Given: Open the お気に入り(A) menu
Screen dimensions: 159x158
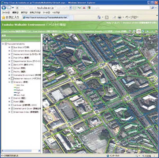Looking at the screenshot, I should pos(35,12).
